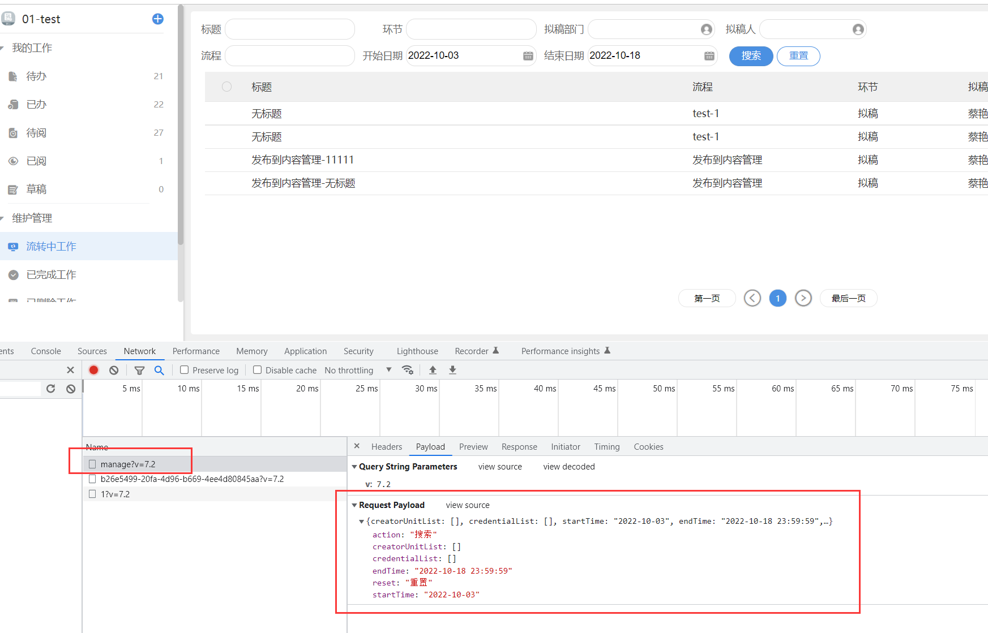The width and height of the screenshot is (988, 633).
Task: Click the clear icon in search pane
Action: (x=71, y=389)
